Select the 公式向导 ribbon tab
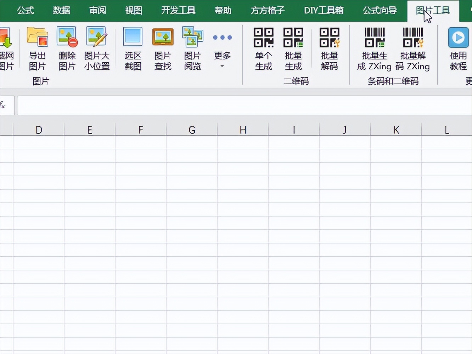The height and width of the screenshot is (354, 472). click(379, 11)
